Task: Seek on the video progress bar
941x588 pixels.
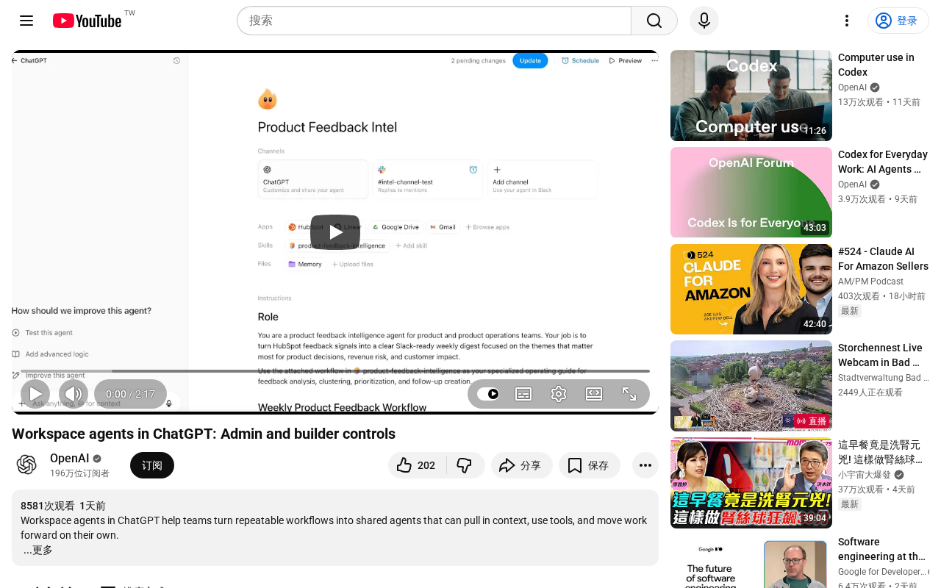Action: (335, 371)
